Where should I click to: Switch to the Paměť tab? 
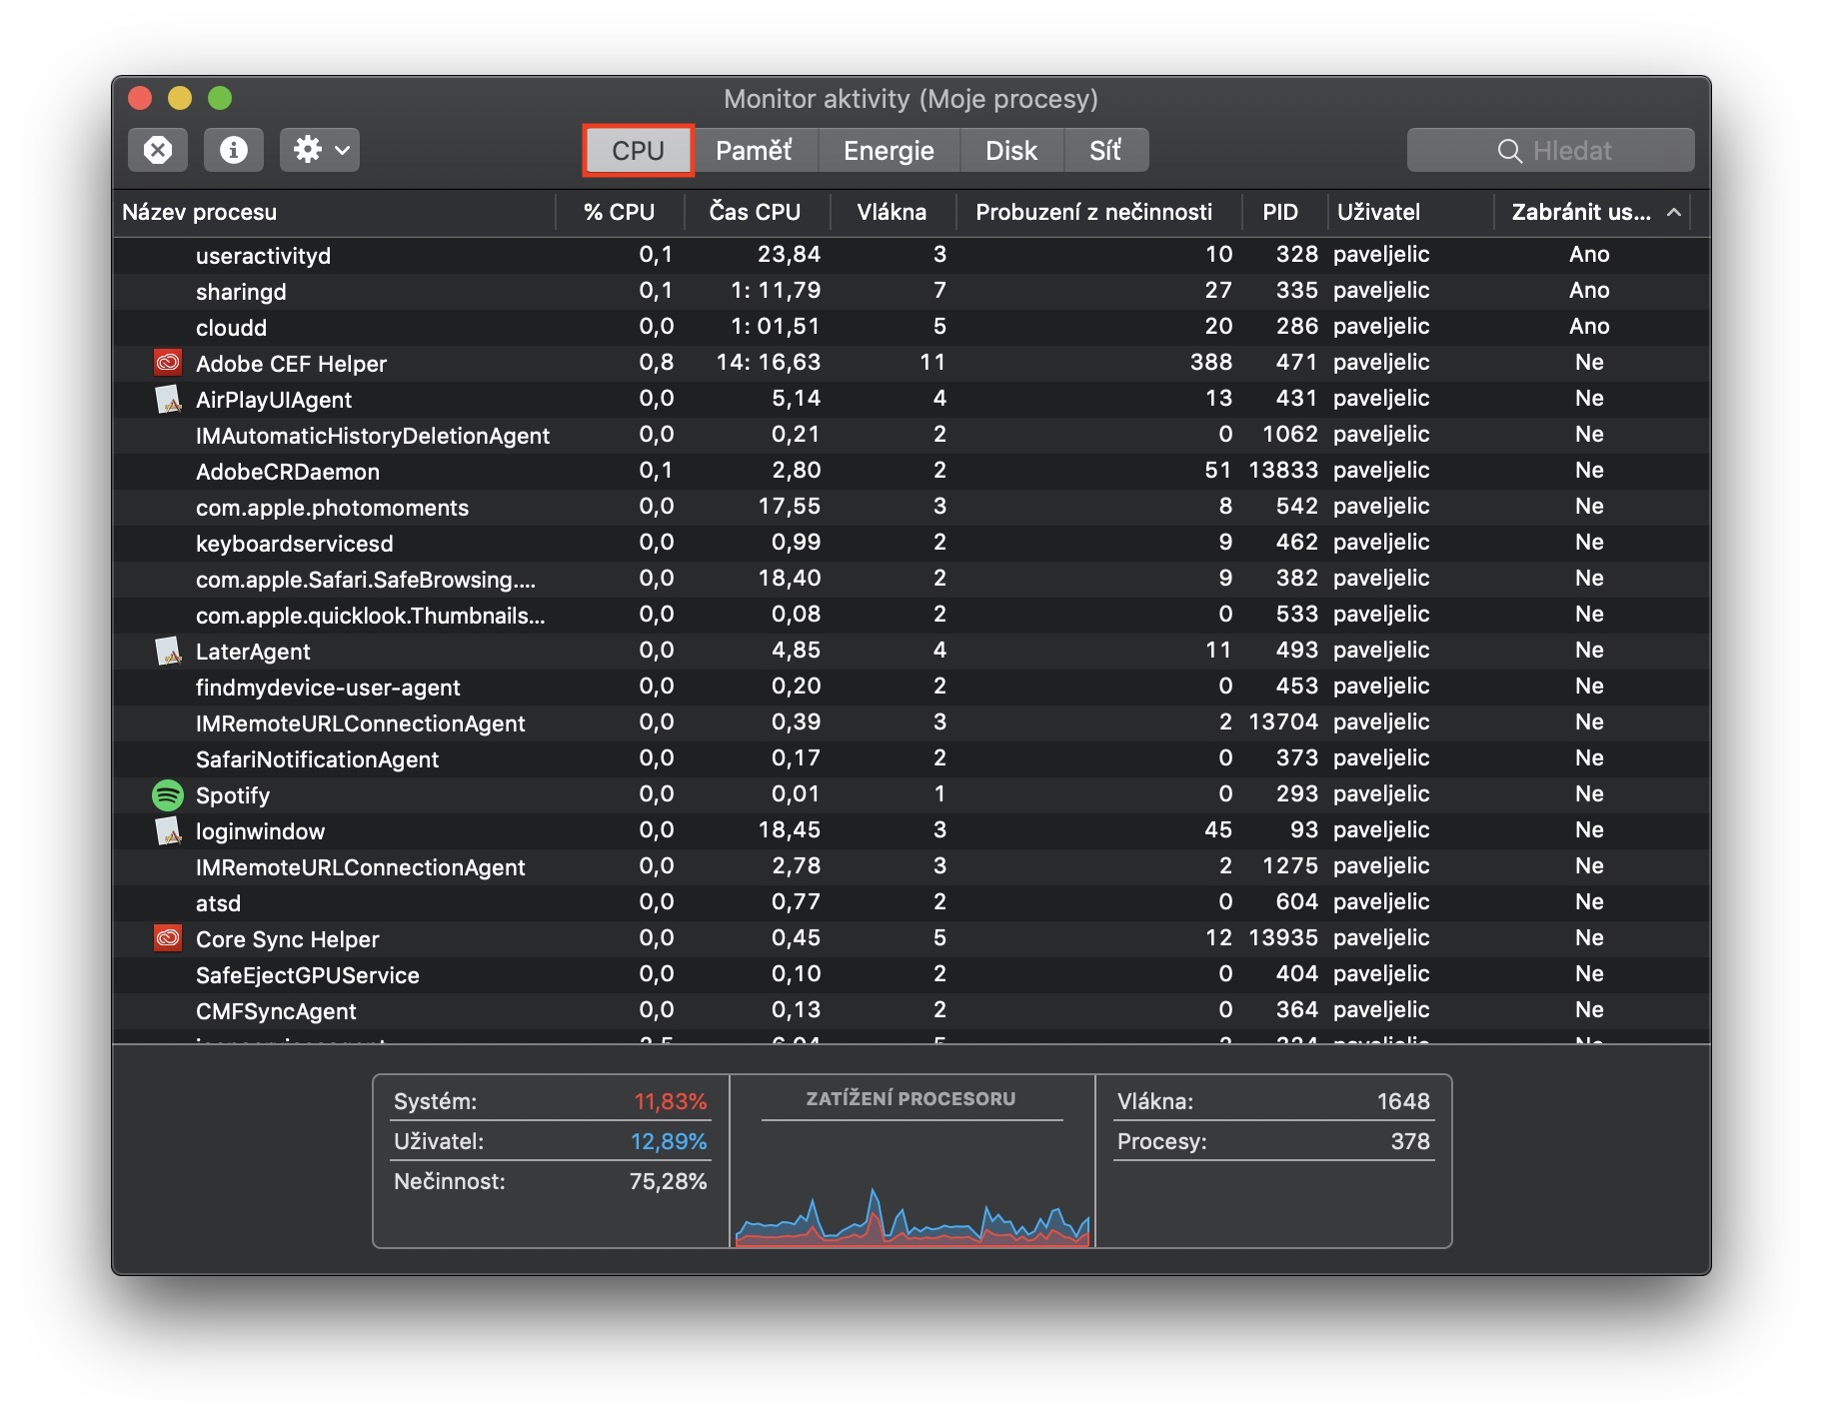click(x=754, y=151)
